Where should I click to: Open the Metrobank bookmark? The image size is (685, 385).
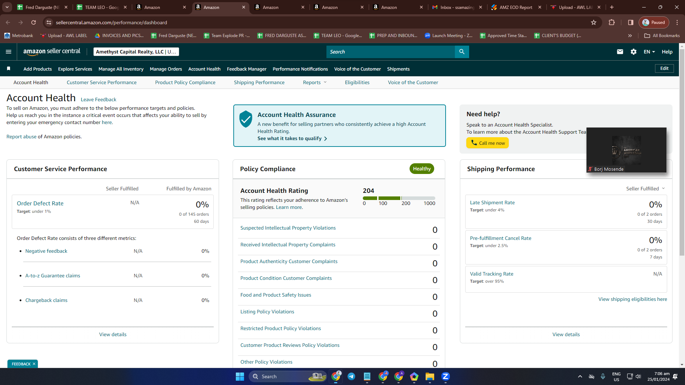[x=19, y=36]
